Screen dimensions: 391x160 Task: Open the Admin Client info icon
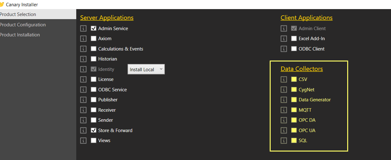pyautogui.click(x=284, y=29)
